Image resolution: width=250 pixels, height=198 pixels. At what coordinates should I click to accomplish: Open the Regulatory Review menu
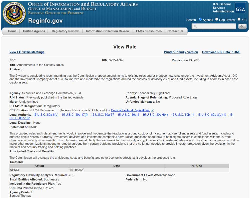65,31
